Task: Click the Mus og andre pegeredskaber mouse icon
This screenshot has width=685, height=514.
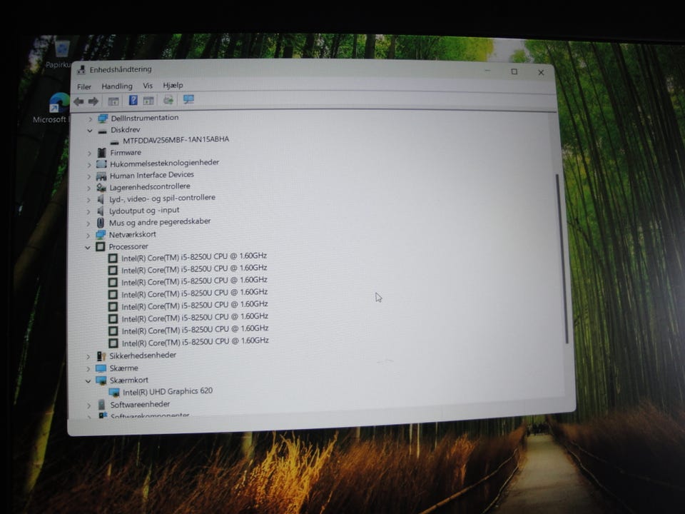Action: (x=101, y=223)
